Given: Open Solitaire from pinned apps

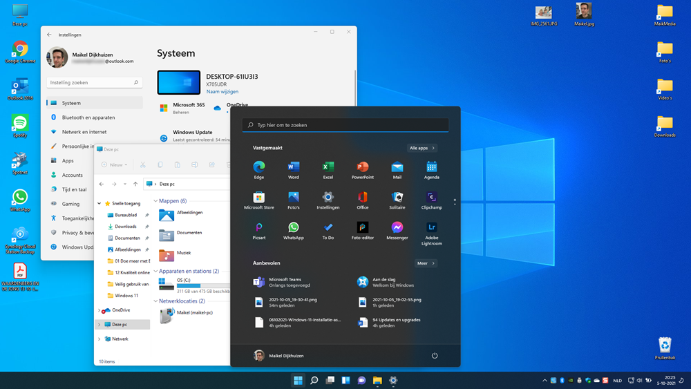Looking at the screenshot, I should point(397,200).
